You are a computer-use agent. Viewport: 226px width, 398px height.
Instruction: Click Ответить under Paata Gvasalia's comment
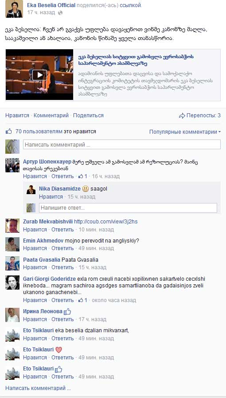(x=62, y=267)
